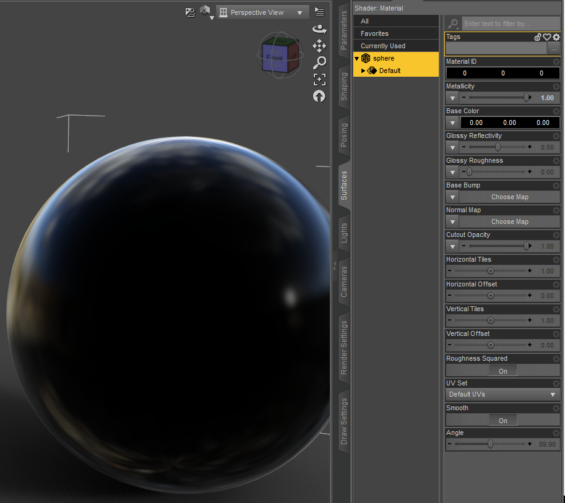Viewport: 565px width, 503px height.
Task: Toggle the Smooth On button
Action: [502, 420]
